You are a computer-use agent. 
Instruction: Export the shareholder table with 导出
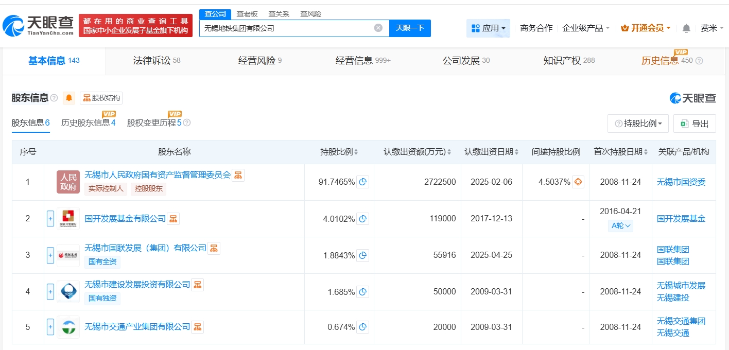695,124
